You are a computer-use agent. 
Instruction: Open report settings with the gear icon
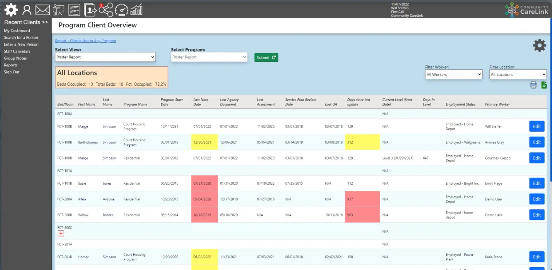[x=539, y=45]
